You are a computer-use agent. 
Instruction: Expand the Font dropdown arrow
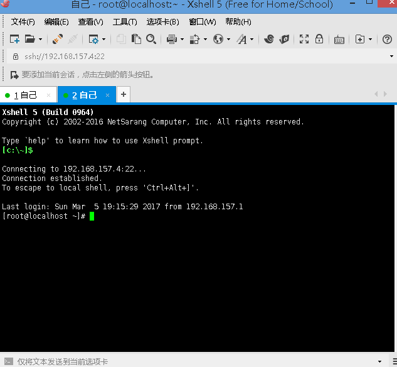[251, 40]
